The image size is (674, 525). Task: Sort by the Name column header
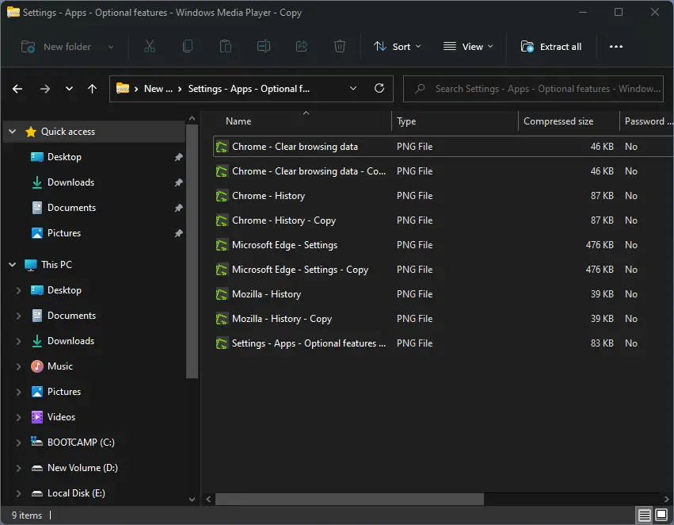(x=303, y=121)
